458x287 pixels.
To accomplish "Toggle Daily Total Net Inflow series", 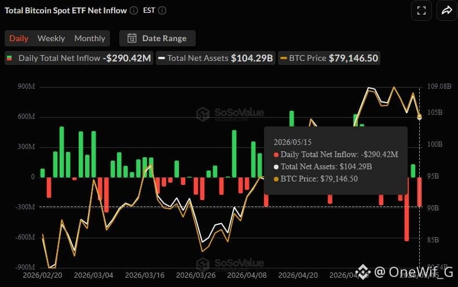I will (79, 58).
